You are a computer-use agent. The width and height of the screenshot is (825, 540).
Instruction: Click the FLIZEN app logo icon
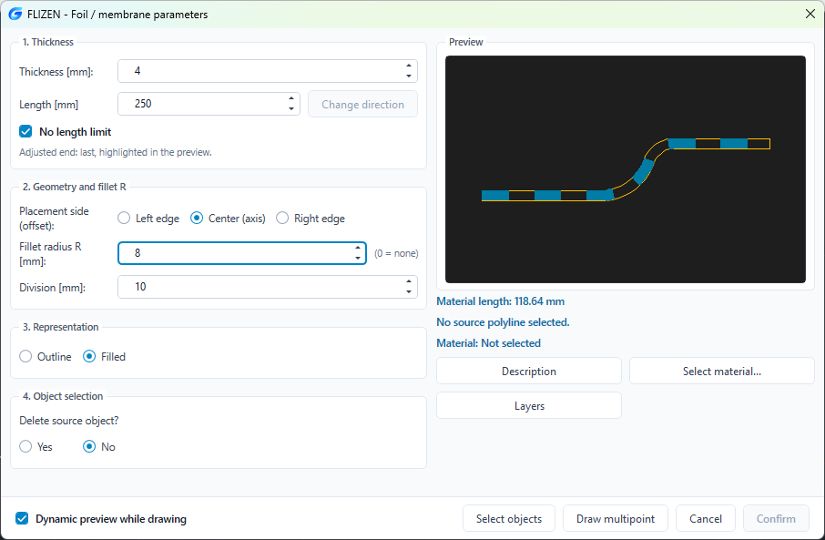tap(15, 15)
